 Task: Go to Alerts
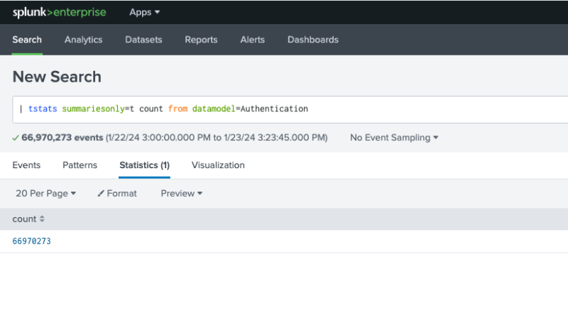pos(253,40)
